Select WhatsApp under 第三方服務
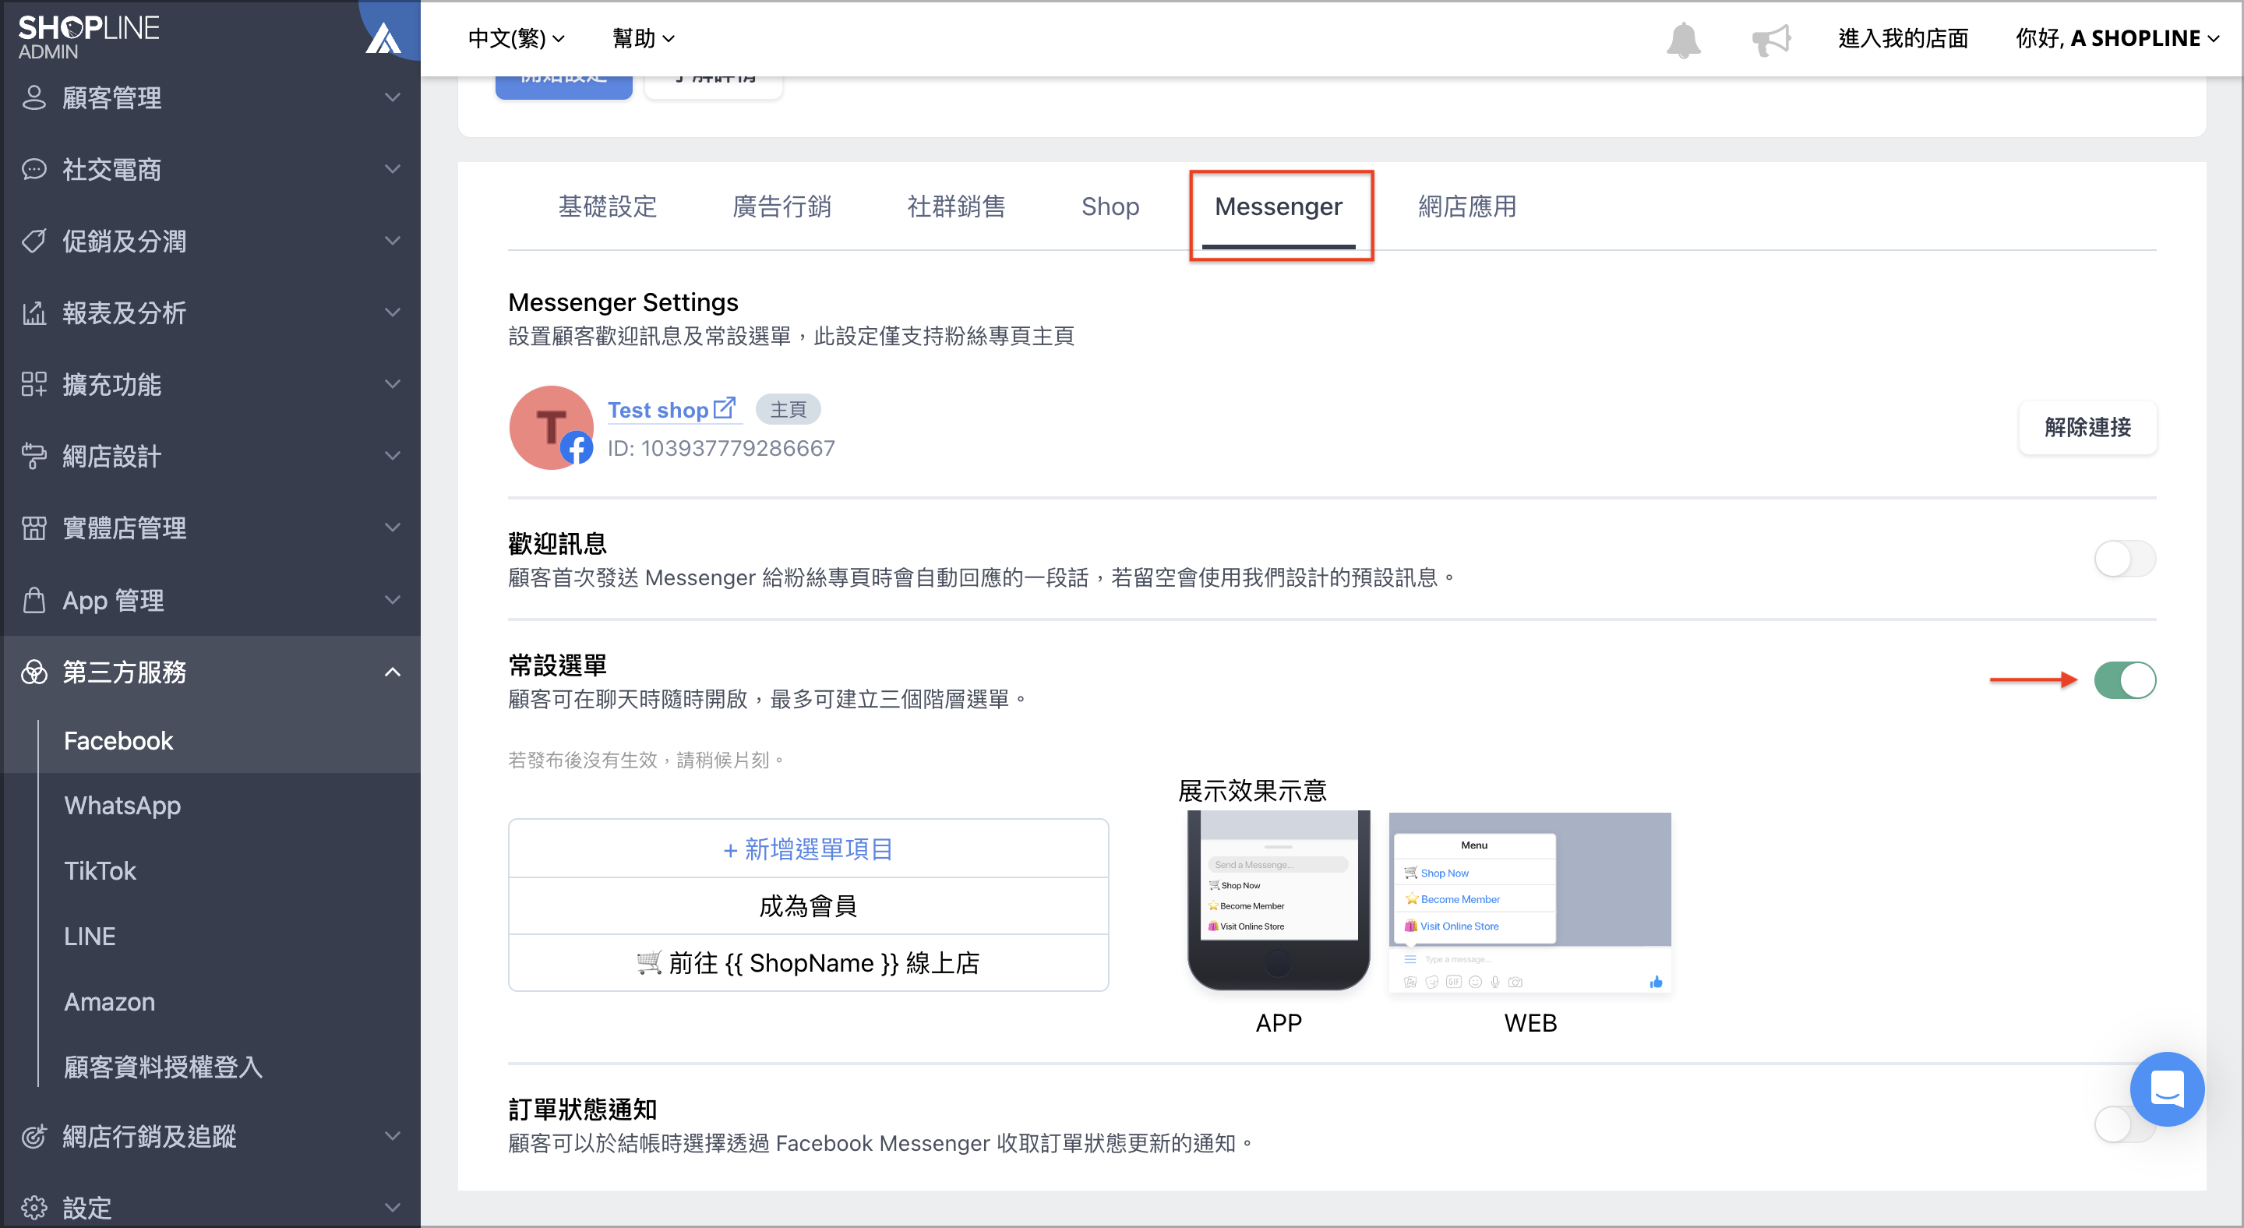The width and height of the screenshot is (2244, 1228). coord(122,806)
